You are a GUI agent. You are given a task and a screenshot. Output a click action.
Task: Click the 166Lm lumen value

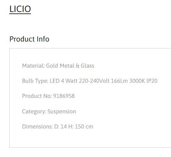tap(119, 81)
